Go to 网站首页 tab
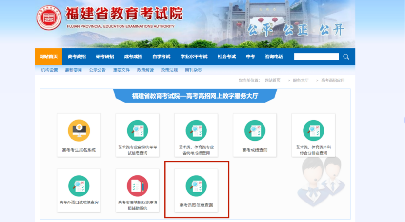 pyautogui.click(x=49, y=56)
